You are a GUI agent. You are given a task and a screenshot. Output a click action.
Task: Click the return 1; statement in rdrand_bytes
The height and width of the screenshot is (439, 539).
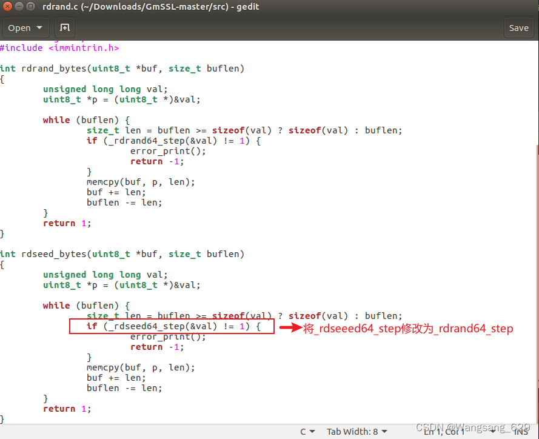click(67, 223)
